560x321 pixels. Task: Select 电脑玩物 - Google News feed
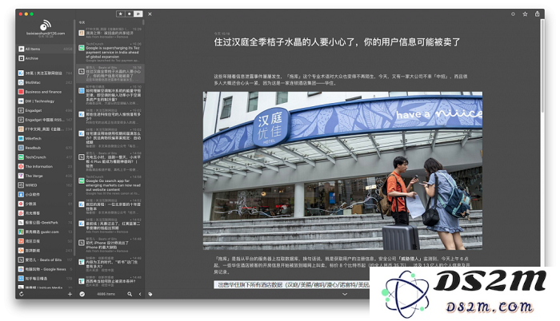[x=46, y=269]
